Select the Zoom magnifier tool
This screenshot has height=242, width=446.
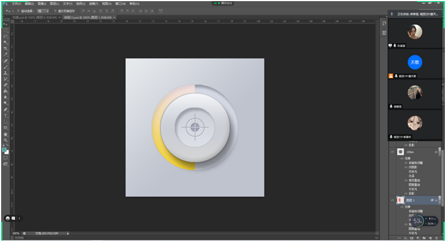[x=6, y=140]
